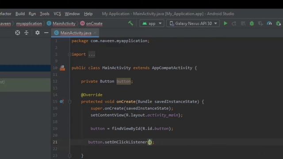Click the related XML file gutter icon on line 10
Screen dimensions: 283x159
tap(62, 68)
